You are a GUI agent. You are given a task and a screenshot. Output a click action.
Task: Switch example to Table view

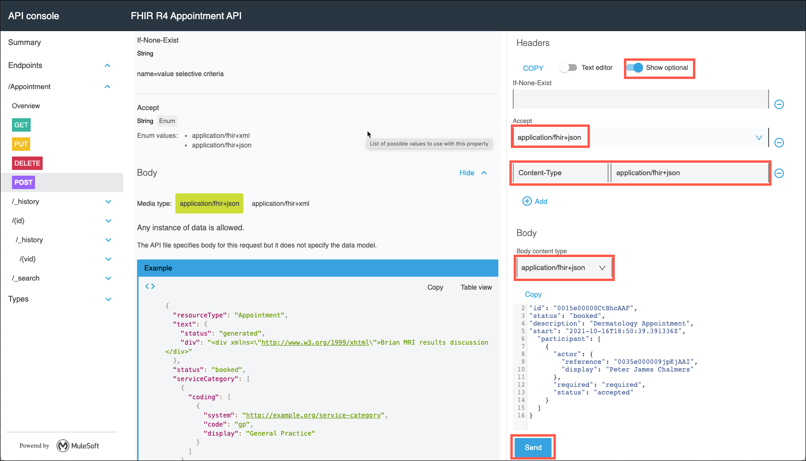(476, 287)
